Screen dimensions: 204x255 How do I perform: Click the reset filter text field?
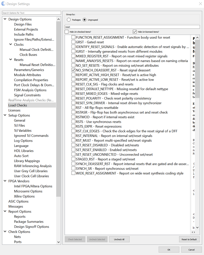132,27
